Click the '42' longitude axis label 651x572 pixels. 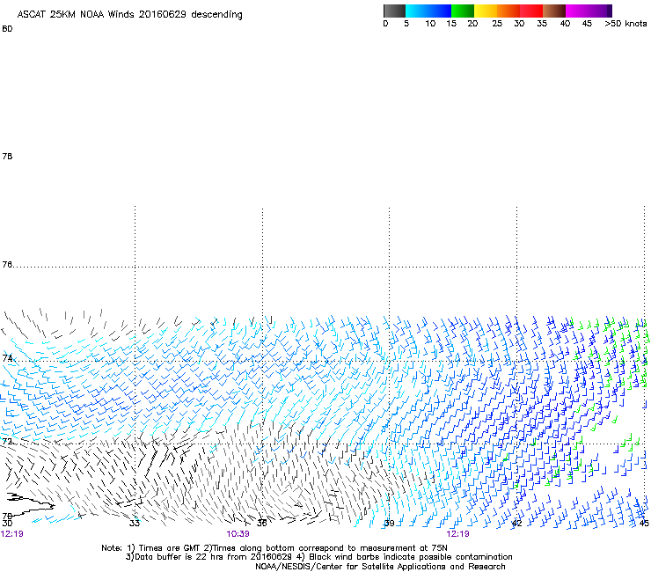[516, 524]
